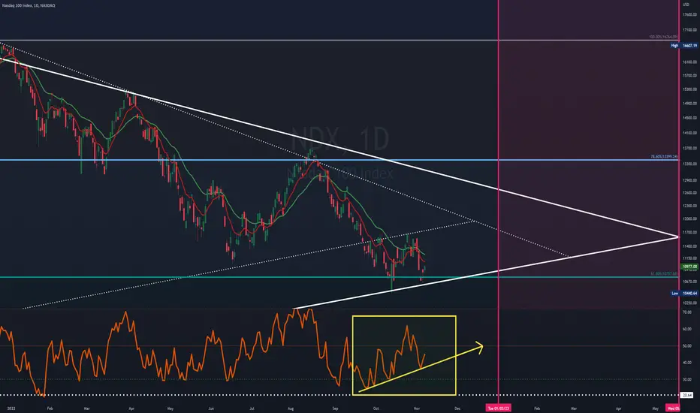Screen dimensions: 700x413
Task: Click the 17600.00 price axis tick
Action: tap(689, 15)
